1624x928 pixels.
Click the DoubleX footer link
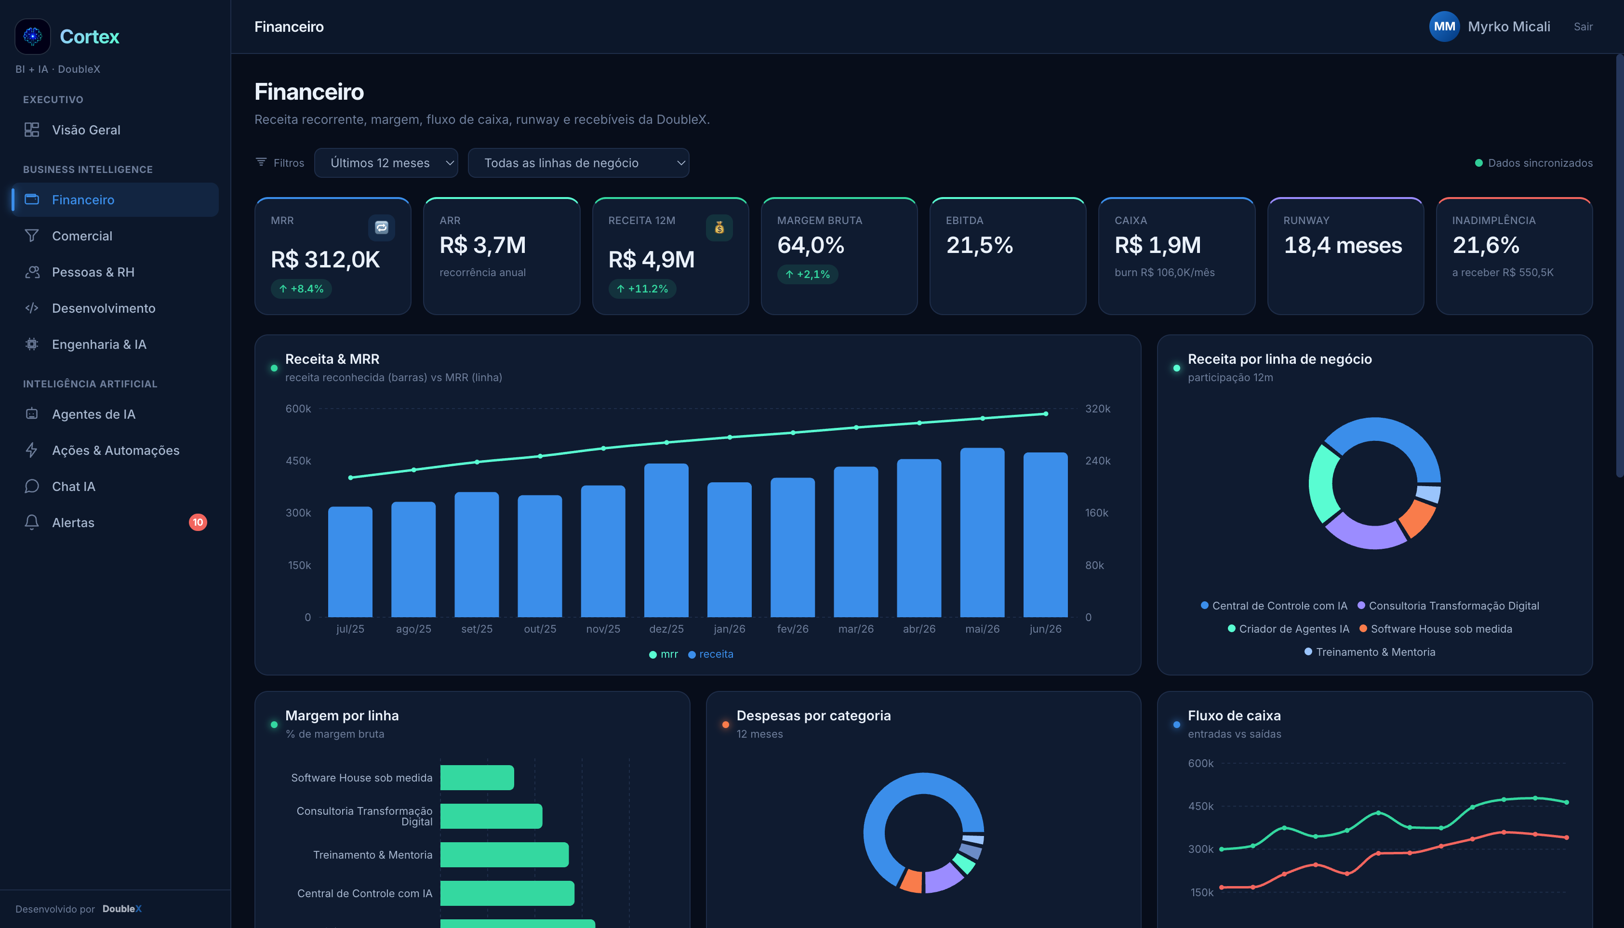click(122, 909)
